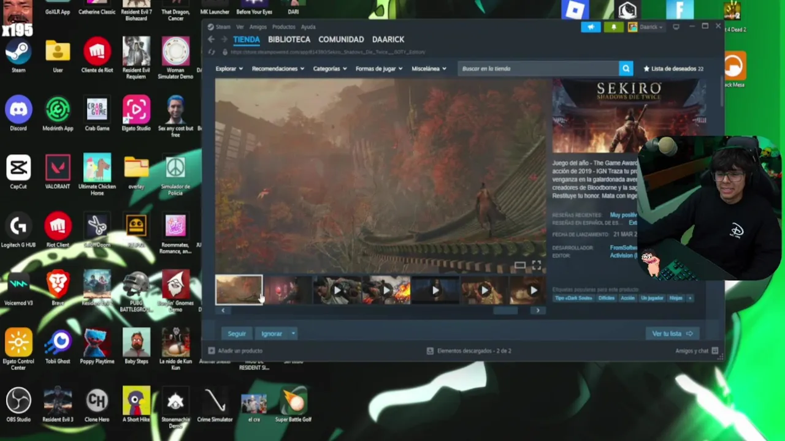Open Elgato Studio desktop icon
The height and width of the screenshot is (441, 785).
pyautogui.click(x=136, y=113)
